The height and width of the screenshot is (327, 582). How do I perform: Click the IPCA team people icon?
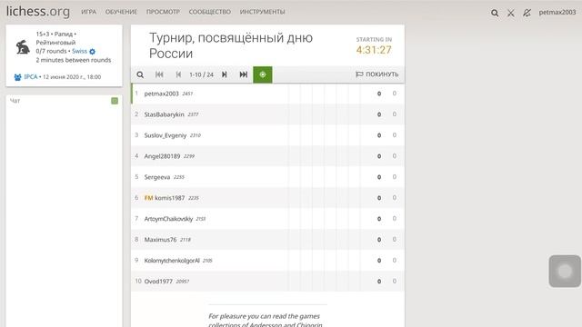point(17,77)
